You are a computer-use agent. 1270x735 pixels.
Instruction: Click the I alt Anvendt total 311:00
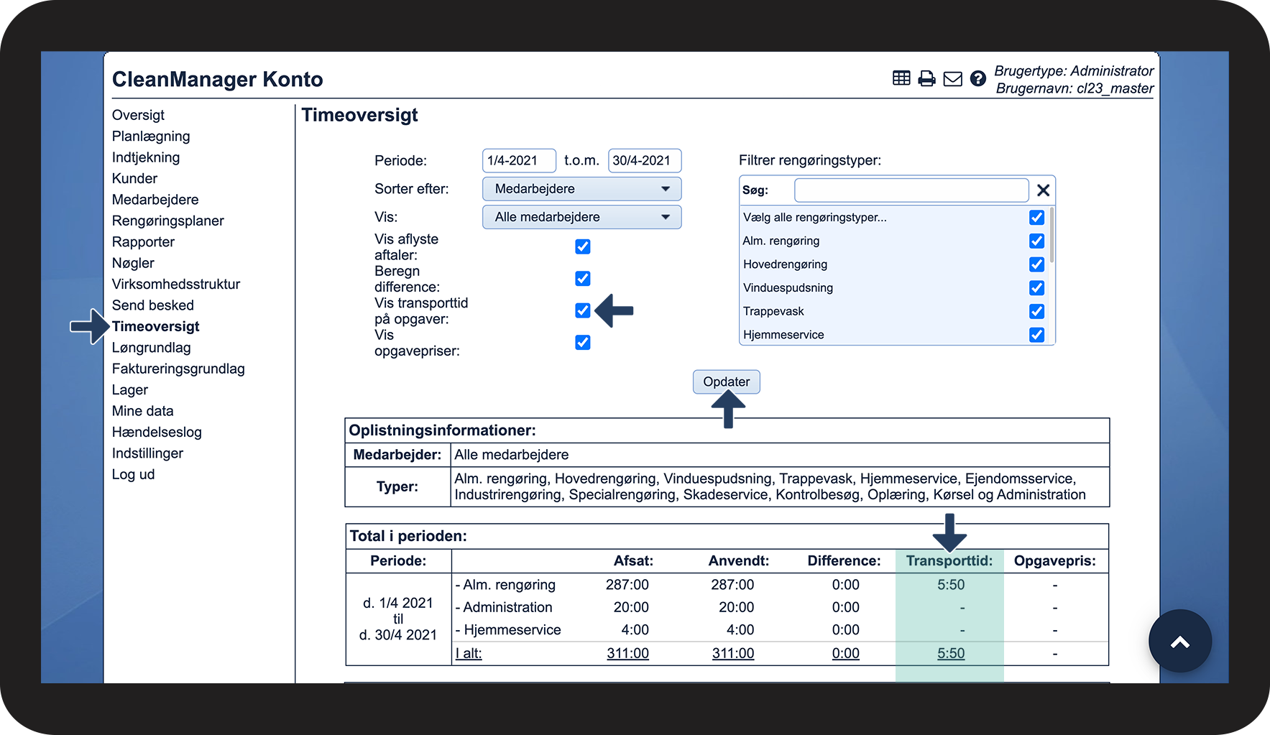coord(733,653)
